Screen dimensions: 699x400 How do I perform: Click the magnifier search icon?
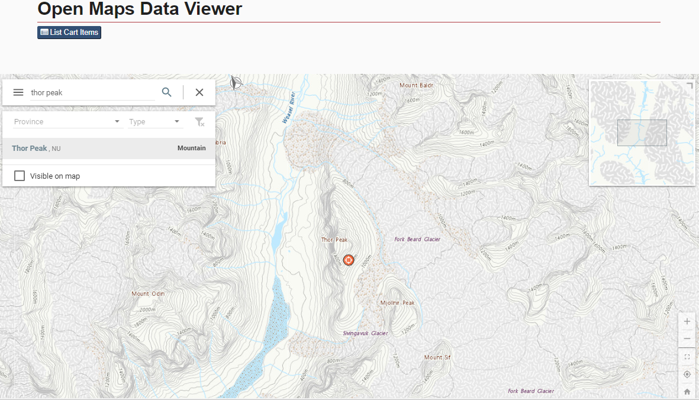click(167, 92)
